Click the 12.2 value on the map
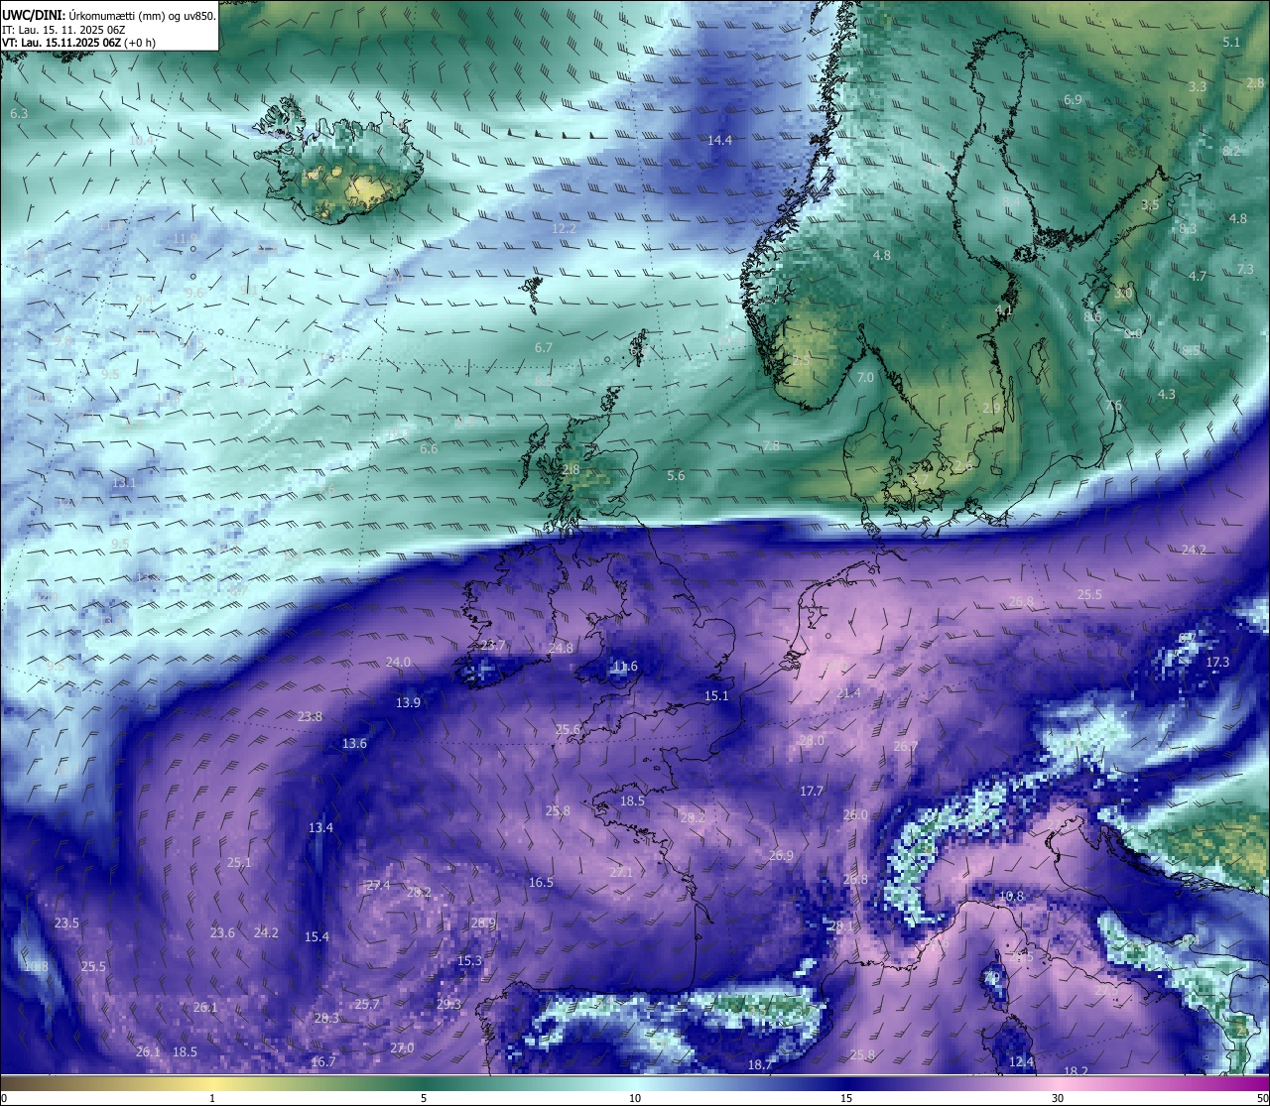The width and height of the screenshot is (1270, 1106). pyautogui.click(x=564, y=228)
